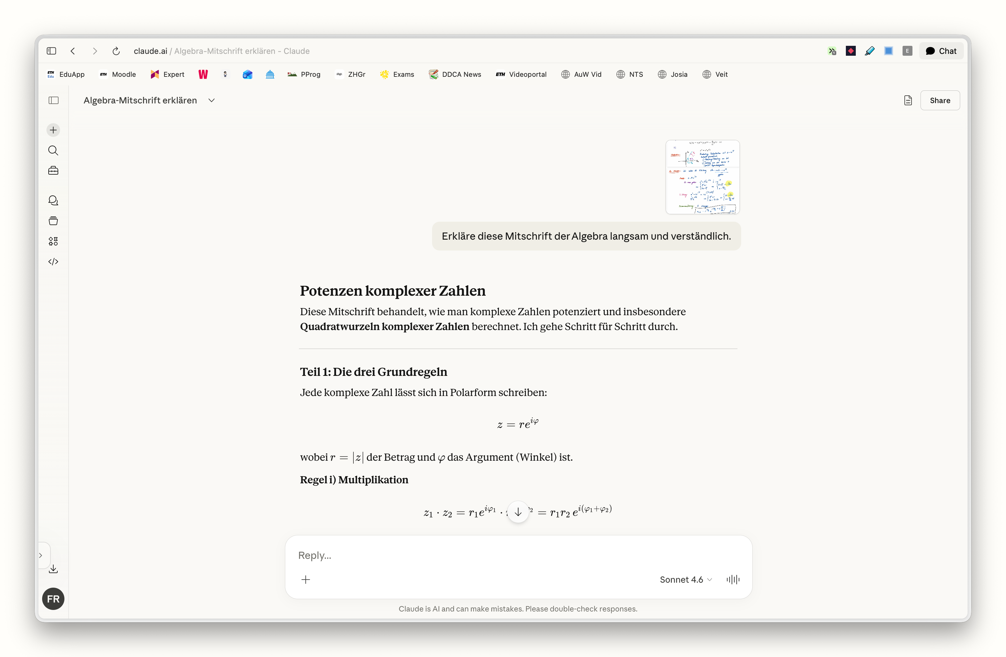Click the download icon above the avatar
This screenshot has height=657, width=1006.
pos(53,569)
